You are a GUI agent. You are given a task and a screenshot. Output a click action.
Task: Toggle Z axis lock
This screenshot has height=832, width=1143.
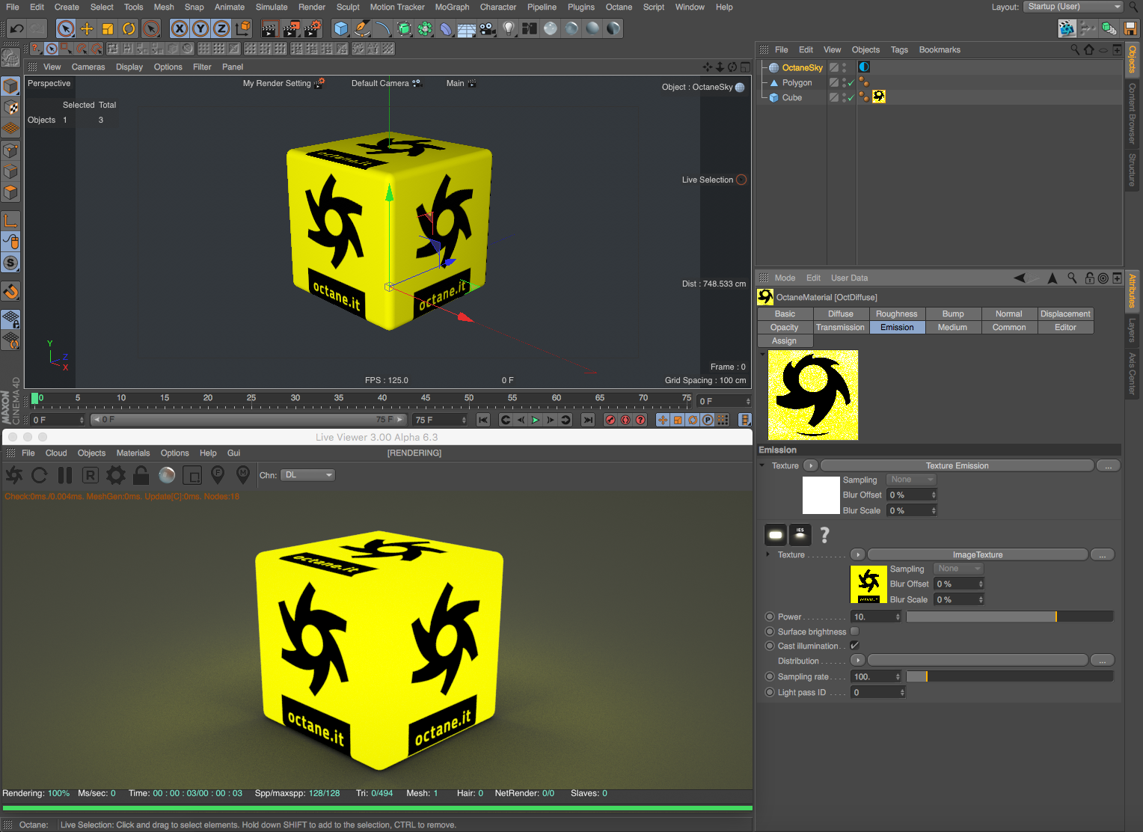(x=221, y=29)
